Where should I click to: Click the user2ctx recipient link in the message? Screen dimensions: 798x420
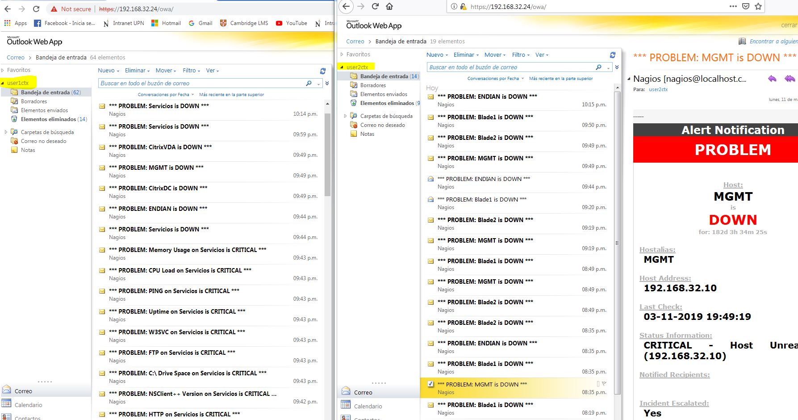pyautogui.click(x=658, y=89)
